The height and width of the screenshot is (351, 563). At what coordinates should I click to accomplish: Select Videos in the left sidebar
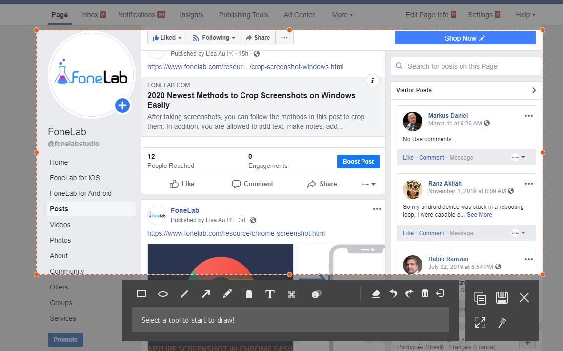point(60,225)
